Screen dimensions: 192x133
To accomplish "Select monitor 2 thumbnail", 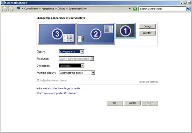I will click(96, 34).
